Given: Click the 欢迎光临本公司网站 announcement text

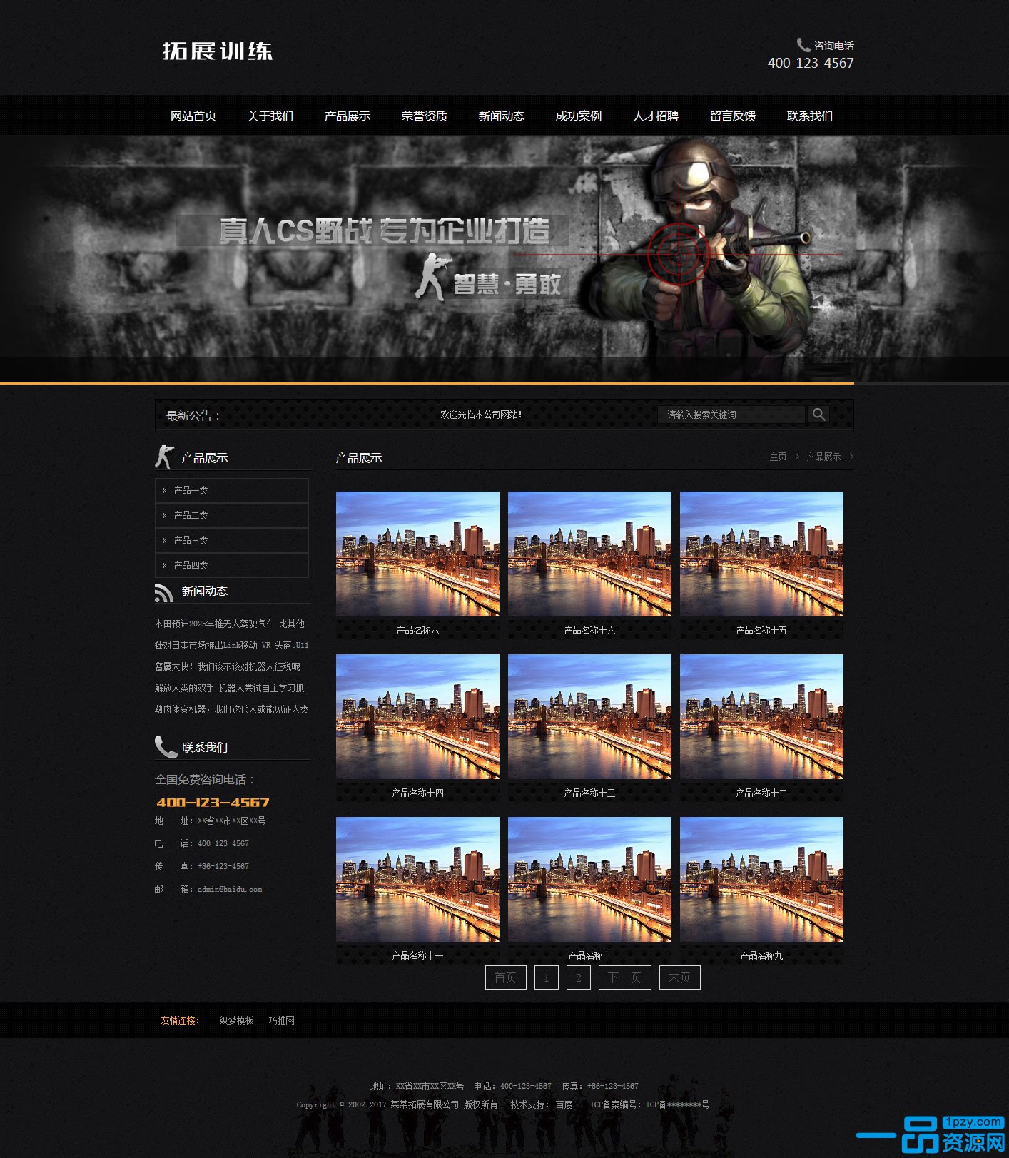Looking at the screenshot, I should (481, 415).
